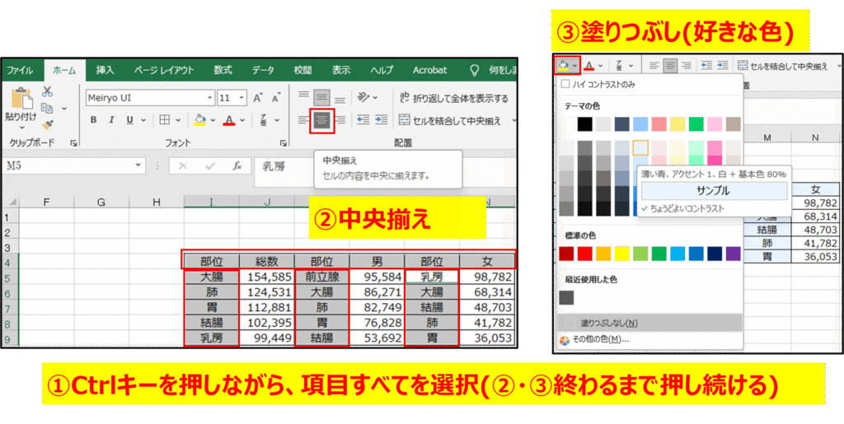The width and height of the screenshot is (844, 424).
Task: Check the ハイコントラストのみ checkbox
Action: coord(565,84)
